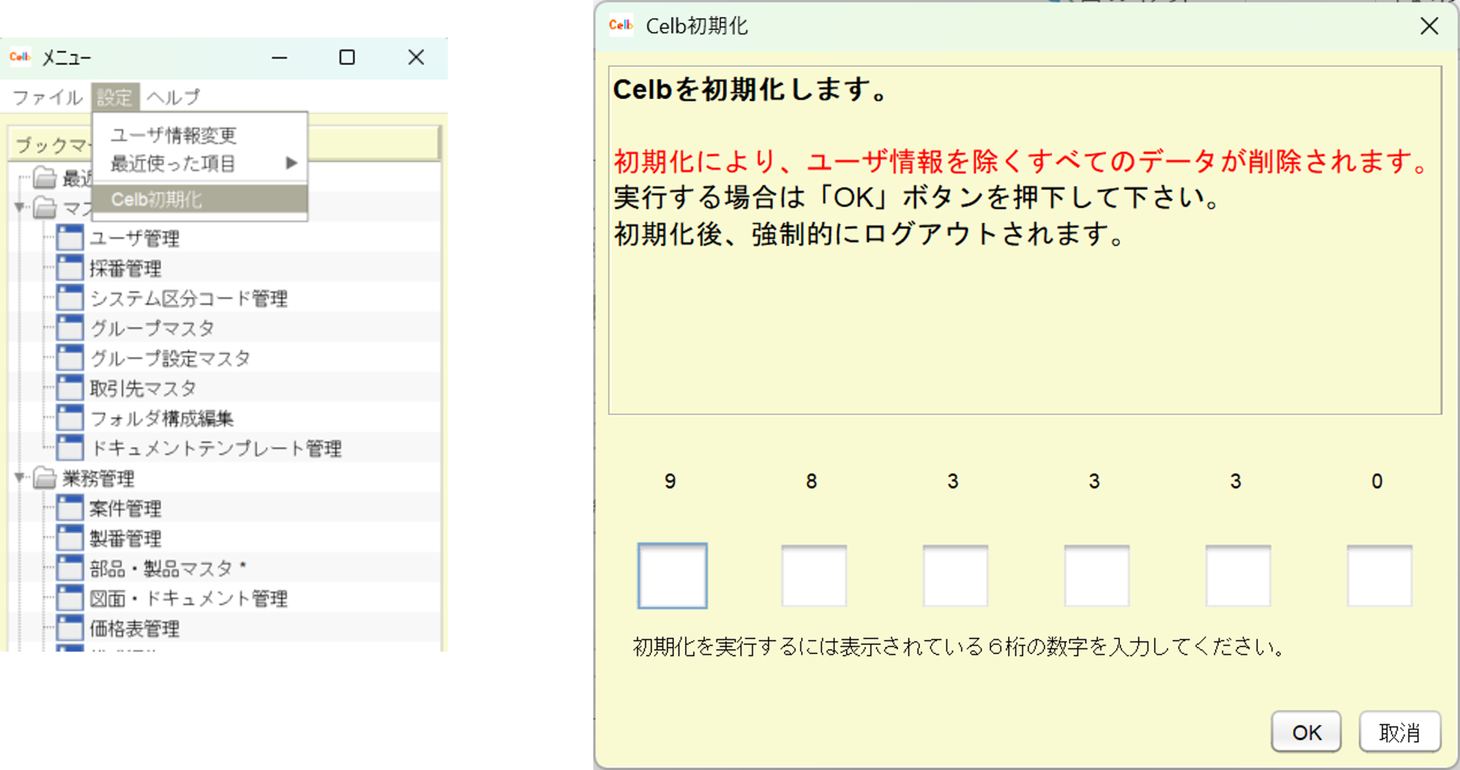Click the sixth digit input box under 0
1460x770 pixels.
click(1380, 576)
